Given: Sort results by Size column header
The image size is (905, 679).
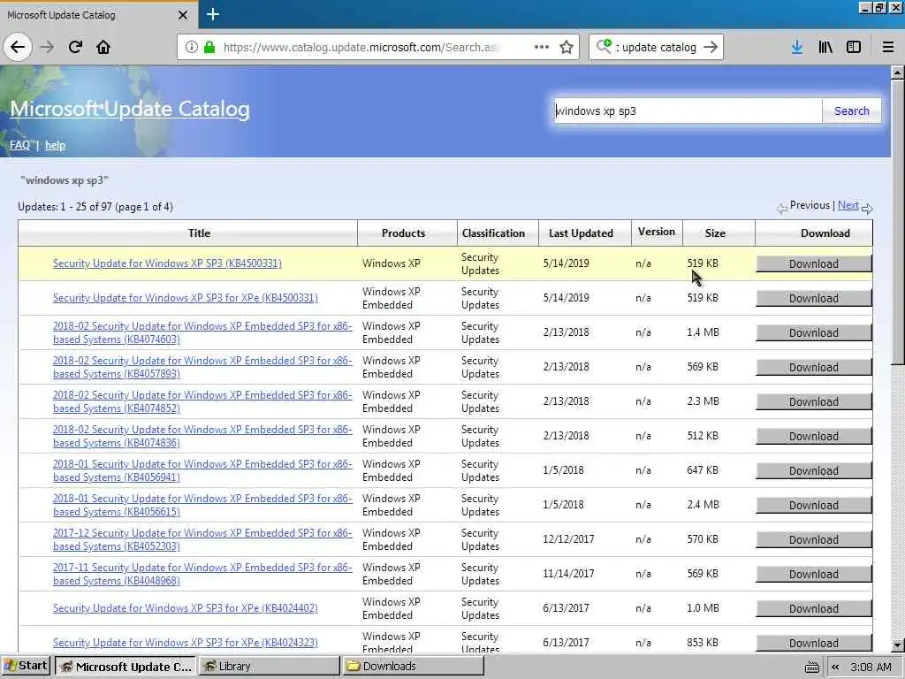Looking at the screenshot, I should 719,233.
